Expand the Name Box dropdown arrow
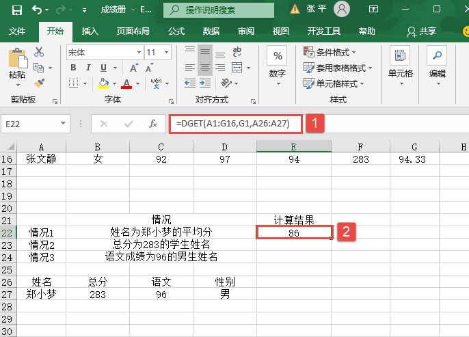This screenshot has width=469, height=337. (64, 124)
